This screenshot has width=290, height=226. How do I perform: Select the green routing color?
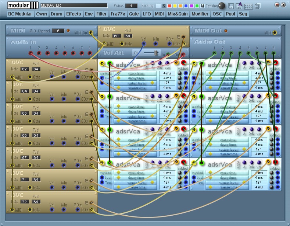(x=197, y=6)
